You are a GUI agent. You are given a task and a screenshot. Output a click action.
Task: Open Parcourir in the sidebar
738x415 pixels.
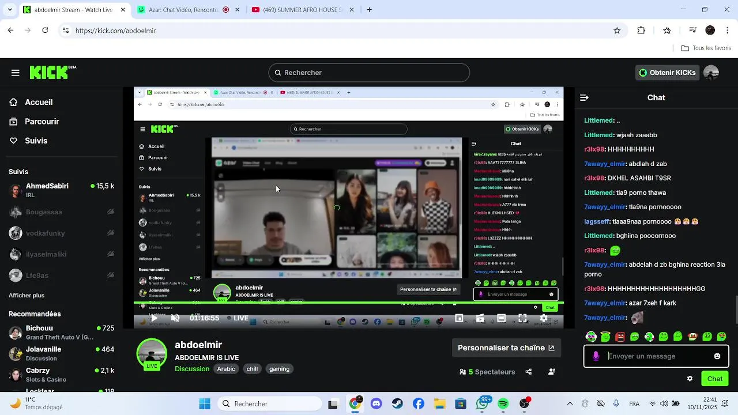coord(42,122)
